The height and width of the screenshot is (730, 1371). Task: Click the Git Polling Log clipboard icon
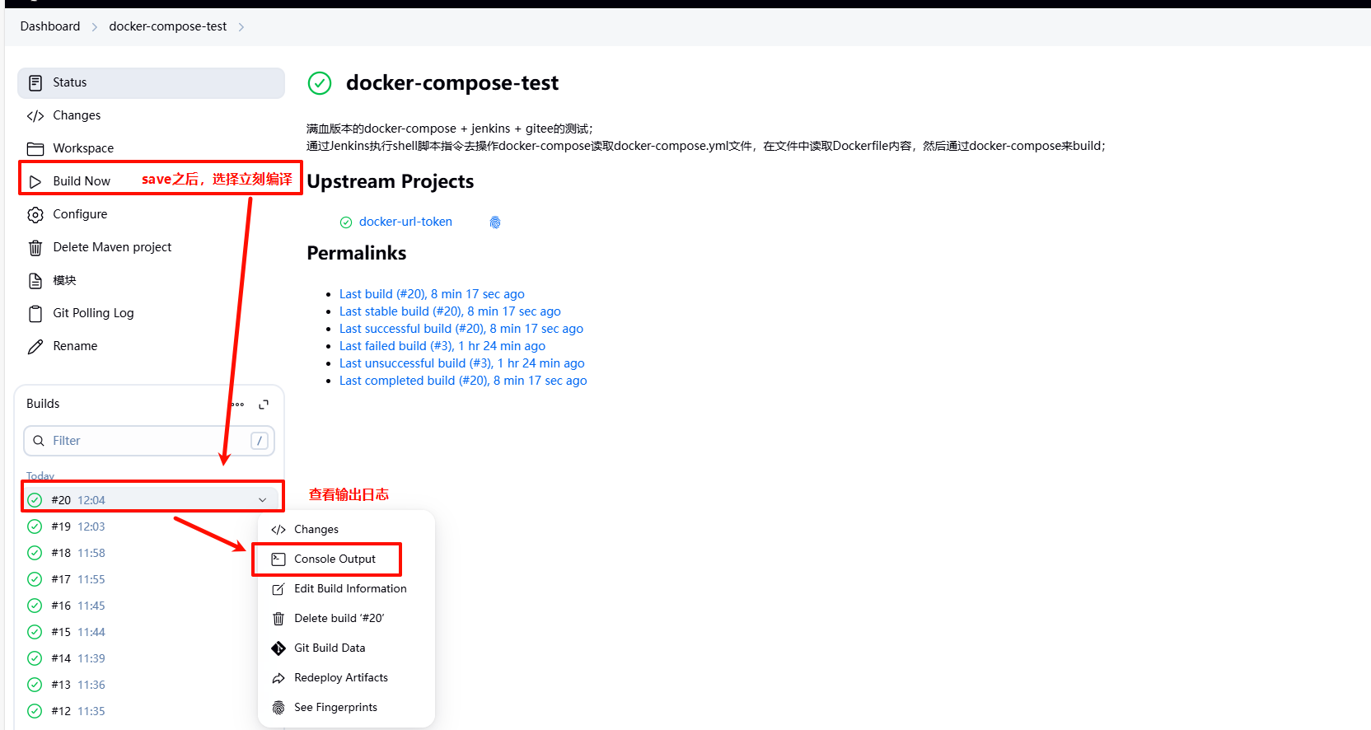pyautogui.click(x=35, y=313)
